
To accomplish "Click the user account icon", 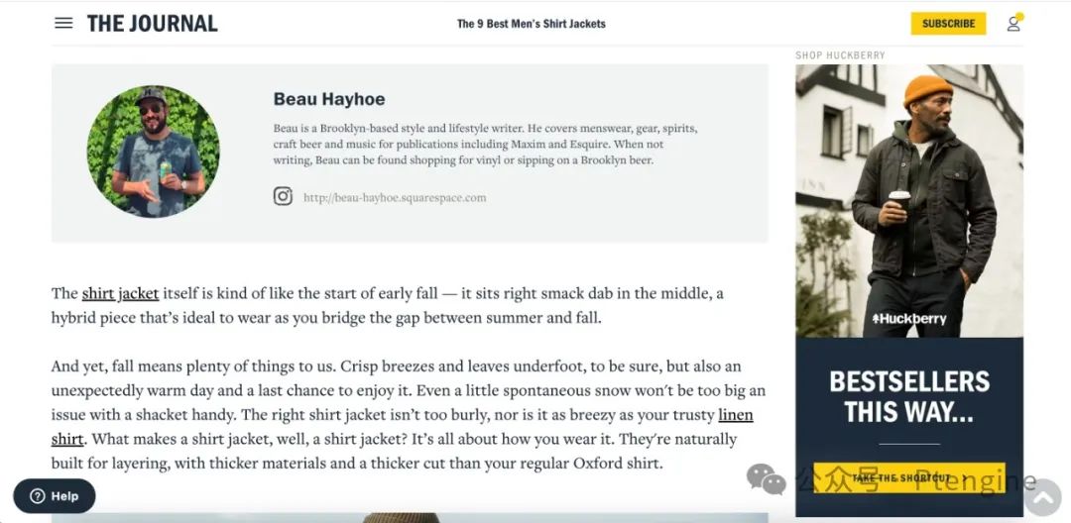I will click(x=1013, y=23).
